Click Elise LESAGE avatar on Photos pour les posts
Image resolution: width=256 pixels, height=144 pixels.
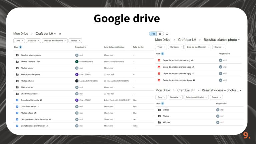(x=77, y=74)
